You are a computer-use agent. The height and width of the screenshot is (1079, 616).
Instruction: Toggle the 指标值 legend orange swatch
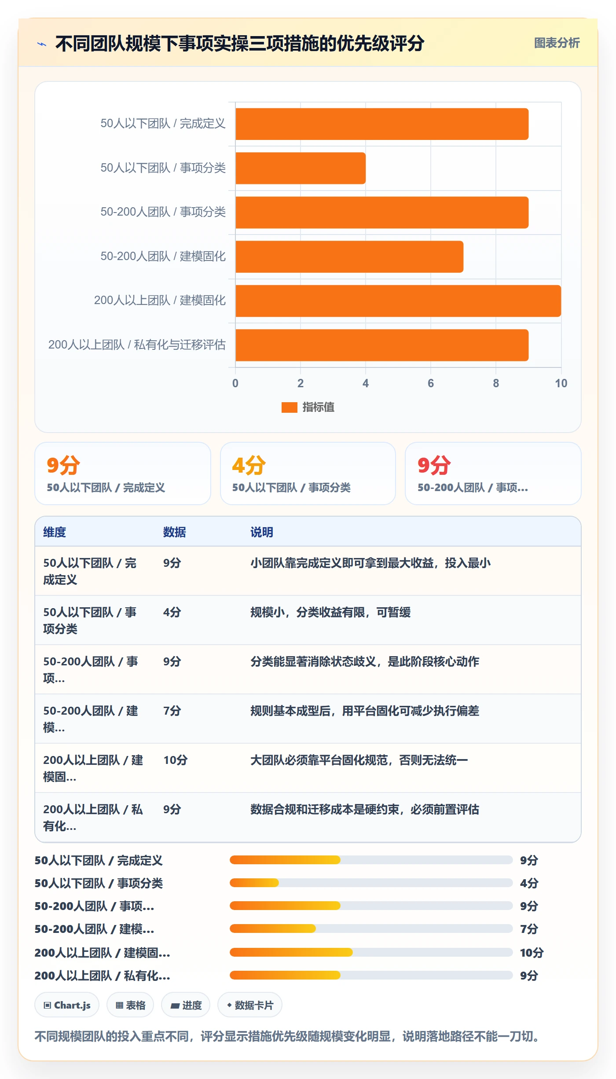(x=289, y=407)
